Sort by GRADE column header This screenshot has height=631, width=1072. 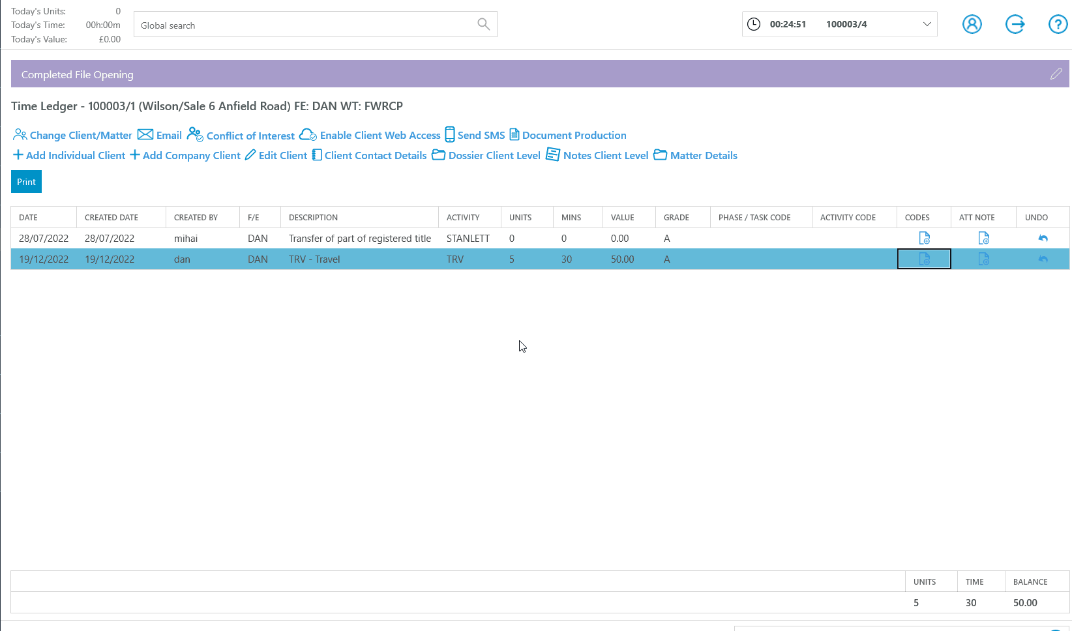(x=683, y=217)
